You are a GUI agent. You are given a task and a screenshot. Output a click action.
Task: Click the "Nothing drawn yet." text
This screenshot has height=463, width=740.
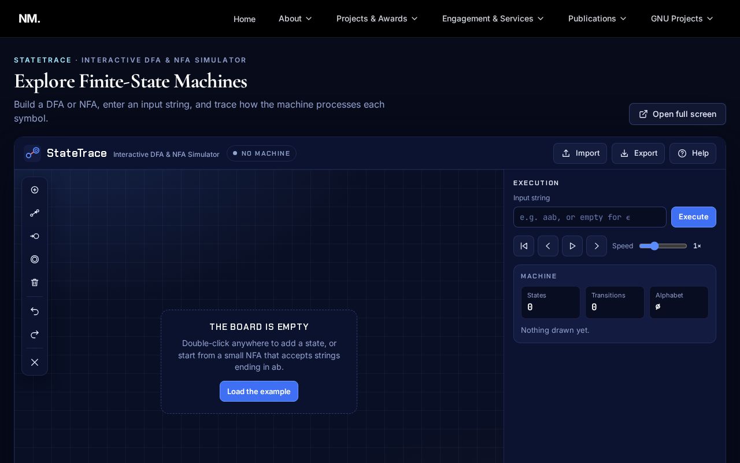pyautogui.click(x=555, y=330)
